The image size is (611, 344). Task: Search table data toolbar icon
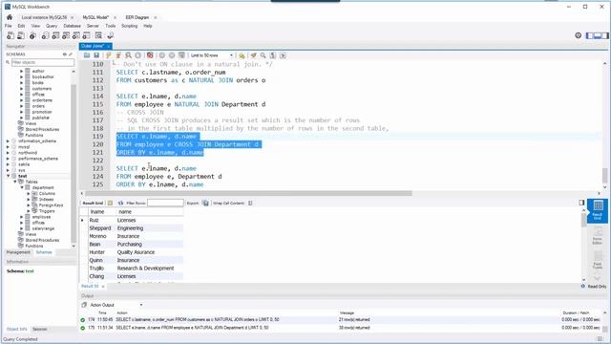(x=98, y=35)
